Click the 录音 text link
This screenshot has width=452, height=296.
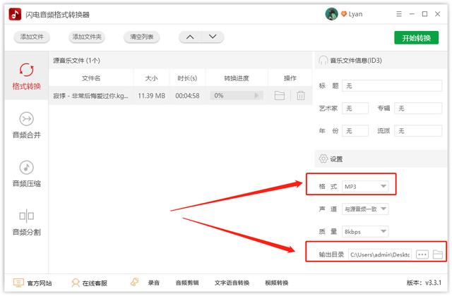pos(154,283)
